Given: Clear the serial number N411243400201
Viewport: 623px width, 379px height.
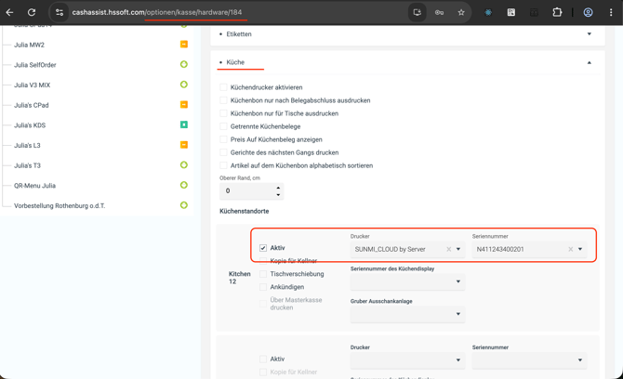Looking at the screenshot, I should click(x=571, y=249).
